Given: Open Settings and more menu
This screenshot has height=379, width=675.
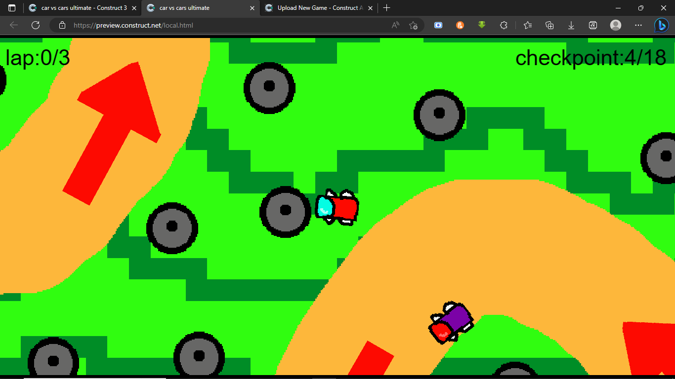Looking at the screenshot, I should [638, 25].
